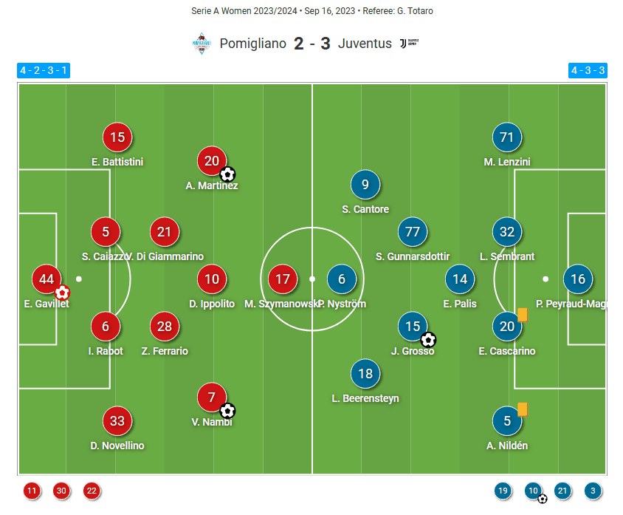This screenshot has width=623, height=515.
Task: Click the yellow card beside E. Cascarino
Action: 523,314
